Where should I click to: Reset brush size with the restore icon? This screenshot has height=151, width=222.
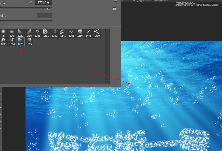point(31,2)
